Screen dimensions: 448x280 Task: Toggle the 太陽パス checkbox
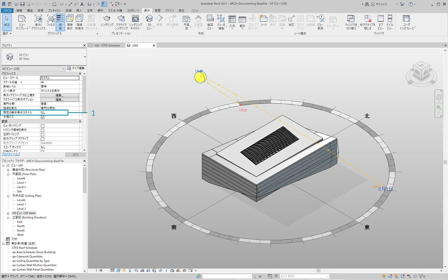click(43, 117)
